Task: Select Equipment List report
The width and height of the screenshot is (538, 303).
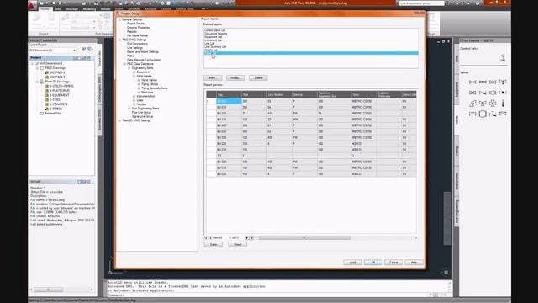Action: (213, 37)
